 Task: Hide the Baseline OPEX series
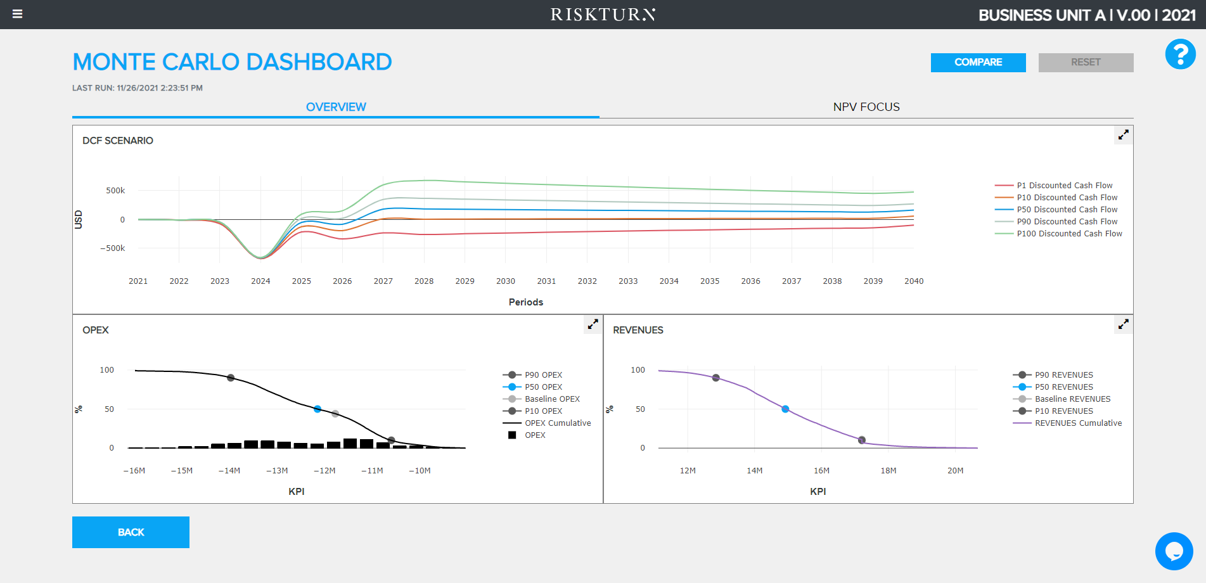(549, 399)
